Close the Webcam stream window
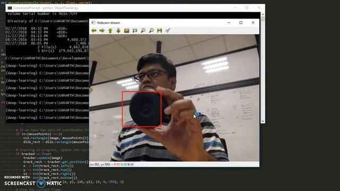Screen dimensions: 340x191 tap(253, 22)
